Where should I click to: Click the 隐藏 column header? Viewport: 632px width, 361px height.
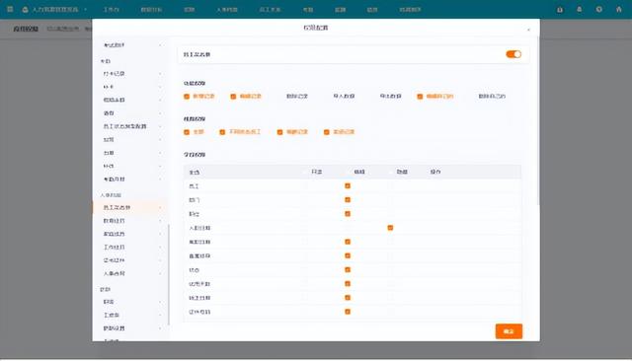coord(402,172)
